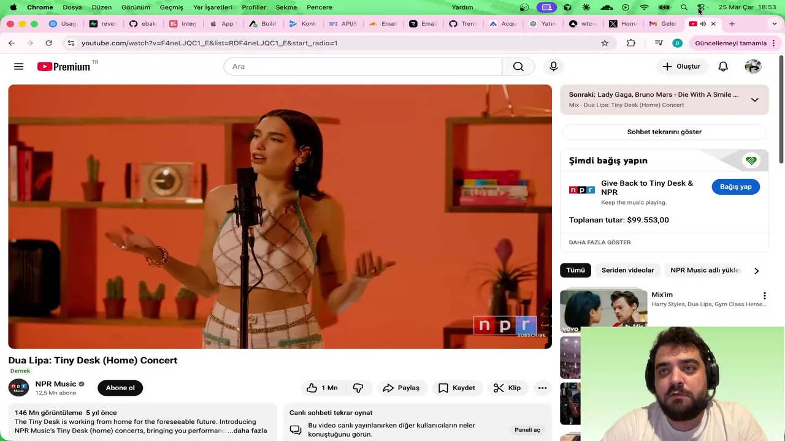Open the Dosya menu
The width and height of the screenshot is (785, 441).
[72, 7]
